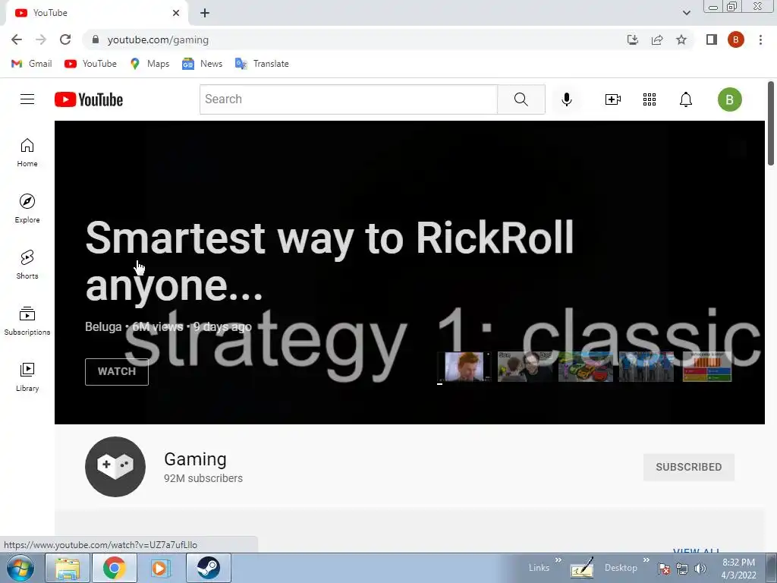
Task: Open Subscriptions in the sidebar
Action: pyautogui.click(x=27, y=321)
